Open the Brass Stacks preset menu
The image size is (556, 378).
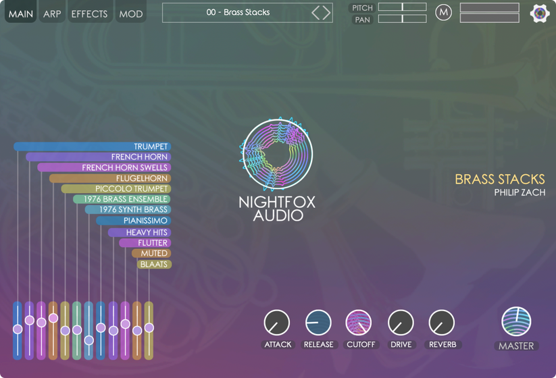tap(238, 13)
